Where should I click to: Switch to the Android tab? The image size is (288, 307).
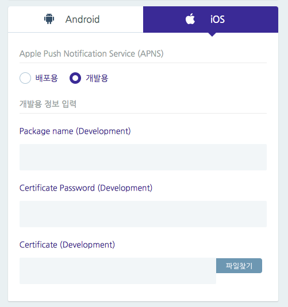click(75, 20)
